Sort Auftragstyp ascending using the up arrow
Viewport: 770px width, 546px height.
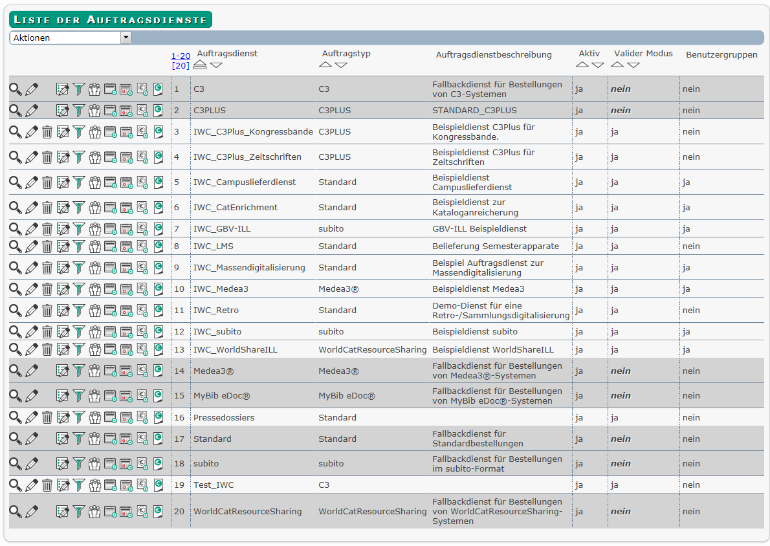325,65
